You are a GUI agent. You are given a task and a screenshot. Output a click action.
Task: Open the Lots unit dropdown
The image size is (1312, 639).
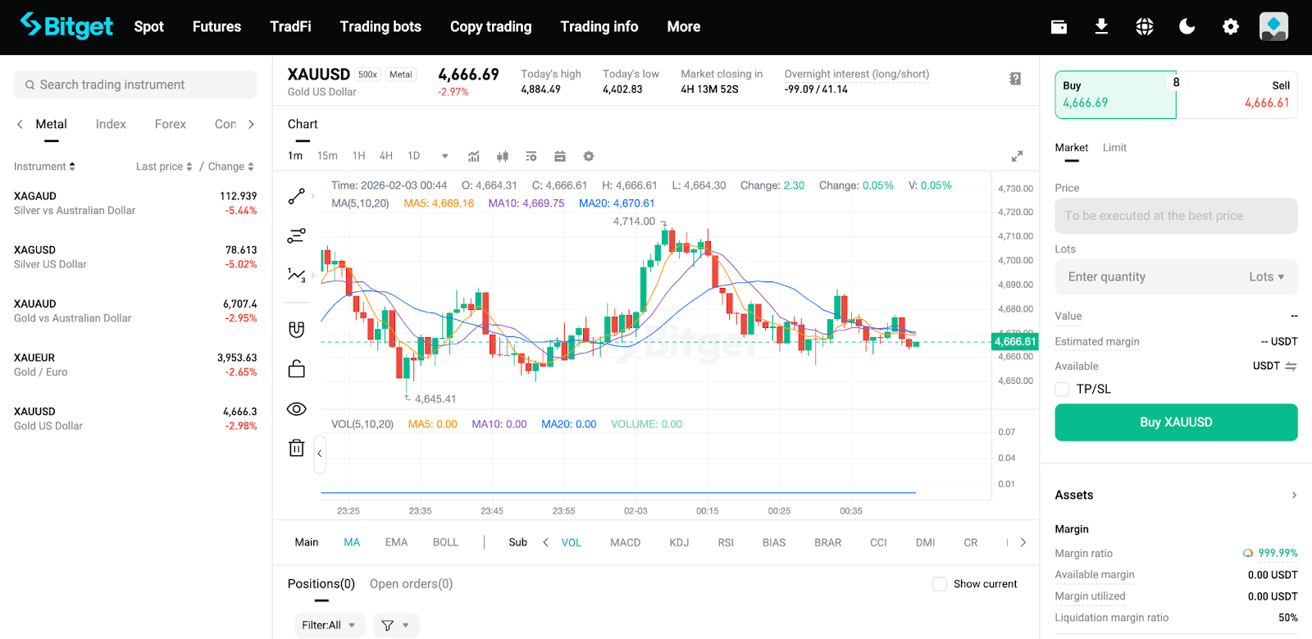pos(1266,277)
